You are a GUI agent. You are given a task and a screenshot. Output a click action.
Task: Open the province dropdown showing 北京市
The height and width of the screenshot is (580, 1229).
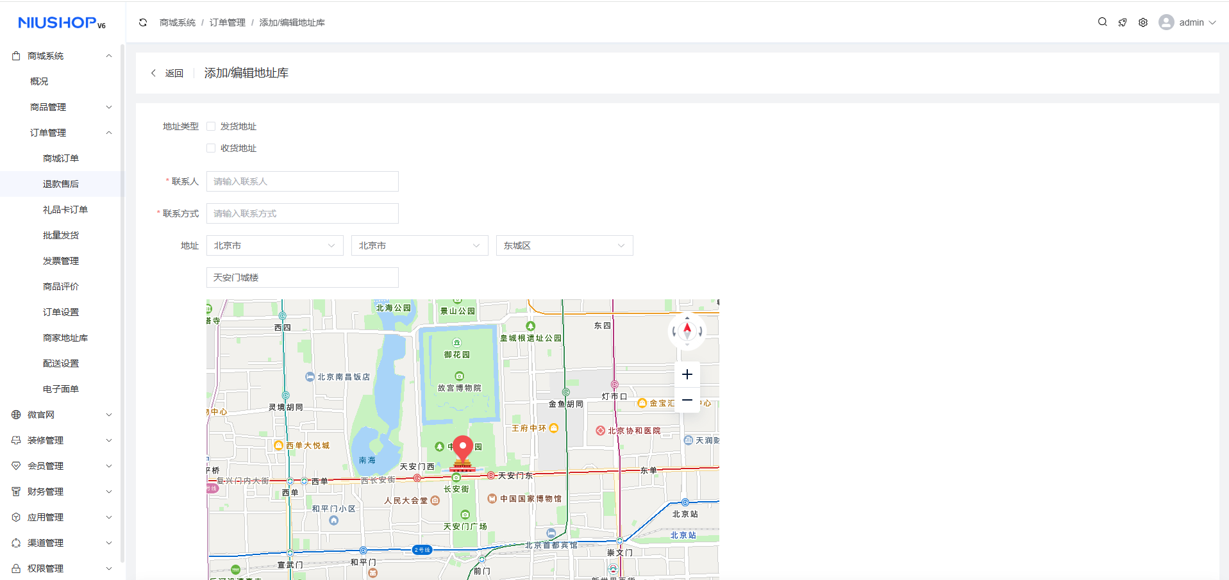coord(274,245)
